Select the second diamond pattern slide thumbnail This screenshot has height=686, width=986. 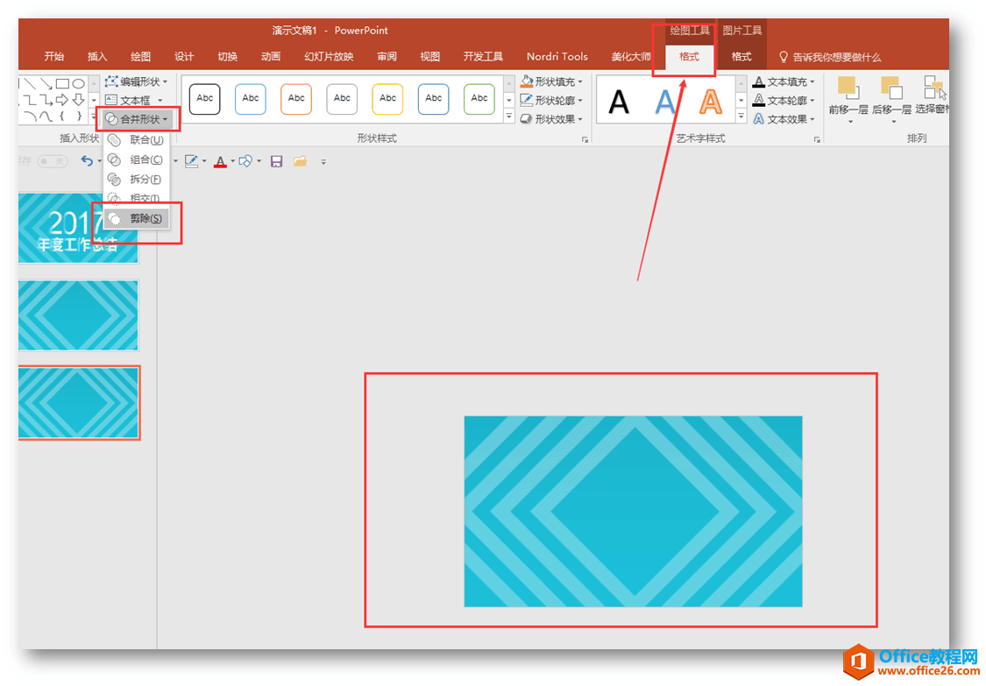tap(78, 315)
